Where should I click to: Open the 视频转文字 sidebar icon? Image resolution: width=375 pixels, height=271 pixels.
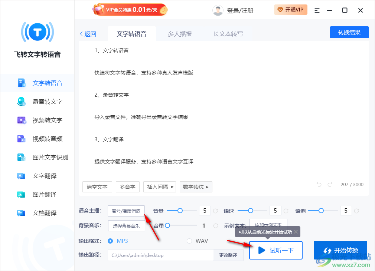pyautogui.click(x=22, y=120)
